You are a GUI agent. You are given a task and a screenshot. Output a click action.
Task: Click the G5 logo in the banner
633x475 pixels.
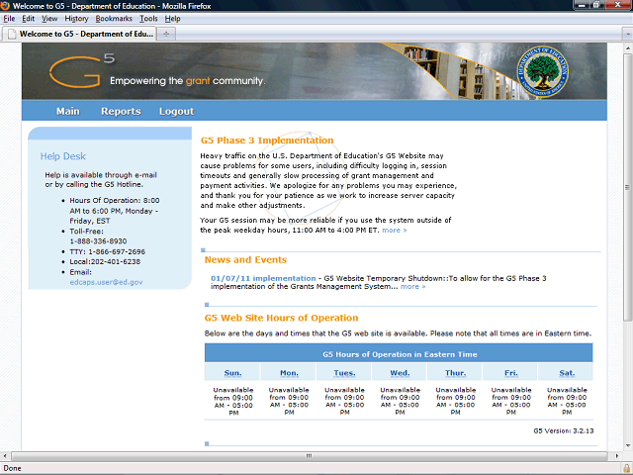76,72
